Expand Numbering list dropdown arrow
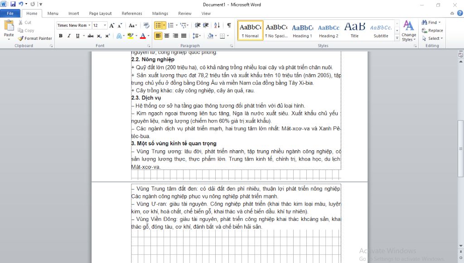This screenshot has width=464, height=263. click(177, 25)
